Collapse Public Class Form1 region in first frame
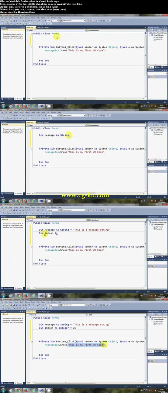Image resolution: width=168 pixels, height=393 pixels. (32, 34)
